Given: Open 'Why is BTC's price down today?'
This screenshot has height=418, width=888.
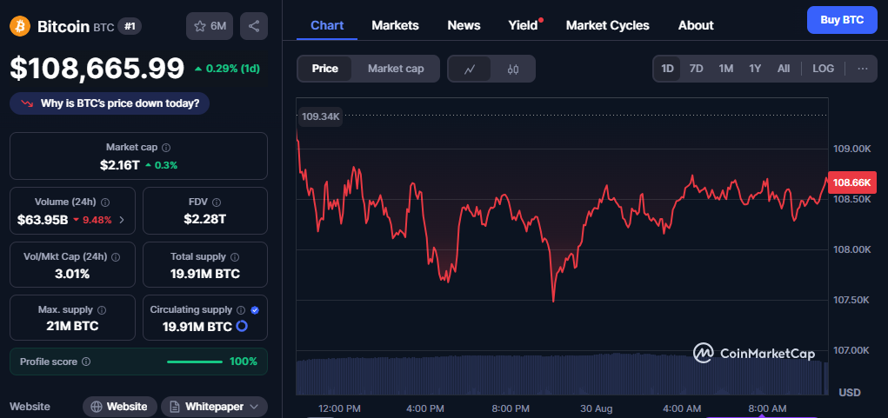Looking at the screenshot, I should click(110, 104).
